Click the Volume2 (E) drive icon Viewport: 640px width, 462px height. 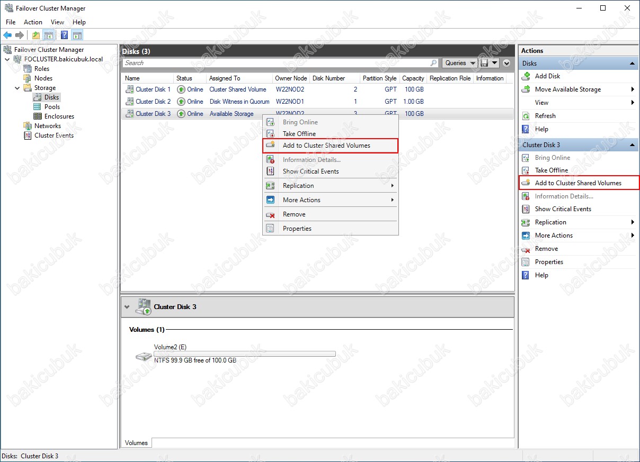tap(143, 357)
